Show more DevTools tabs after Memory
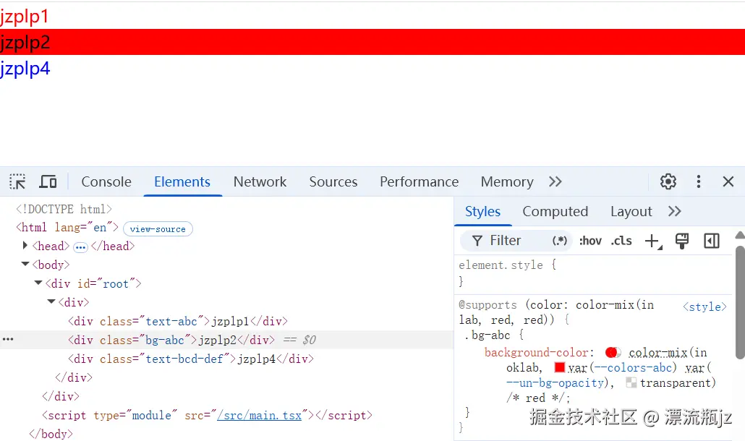This screenshot has width=745, height=441. tap(555, 181)
